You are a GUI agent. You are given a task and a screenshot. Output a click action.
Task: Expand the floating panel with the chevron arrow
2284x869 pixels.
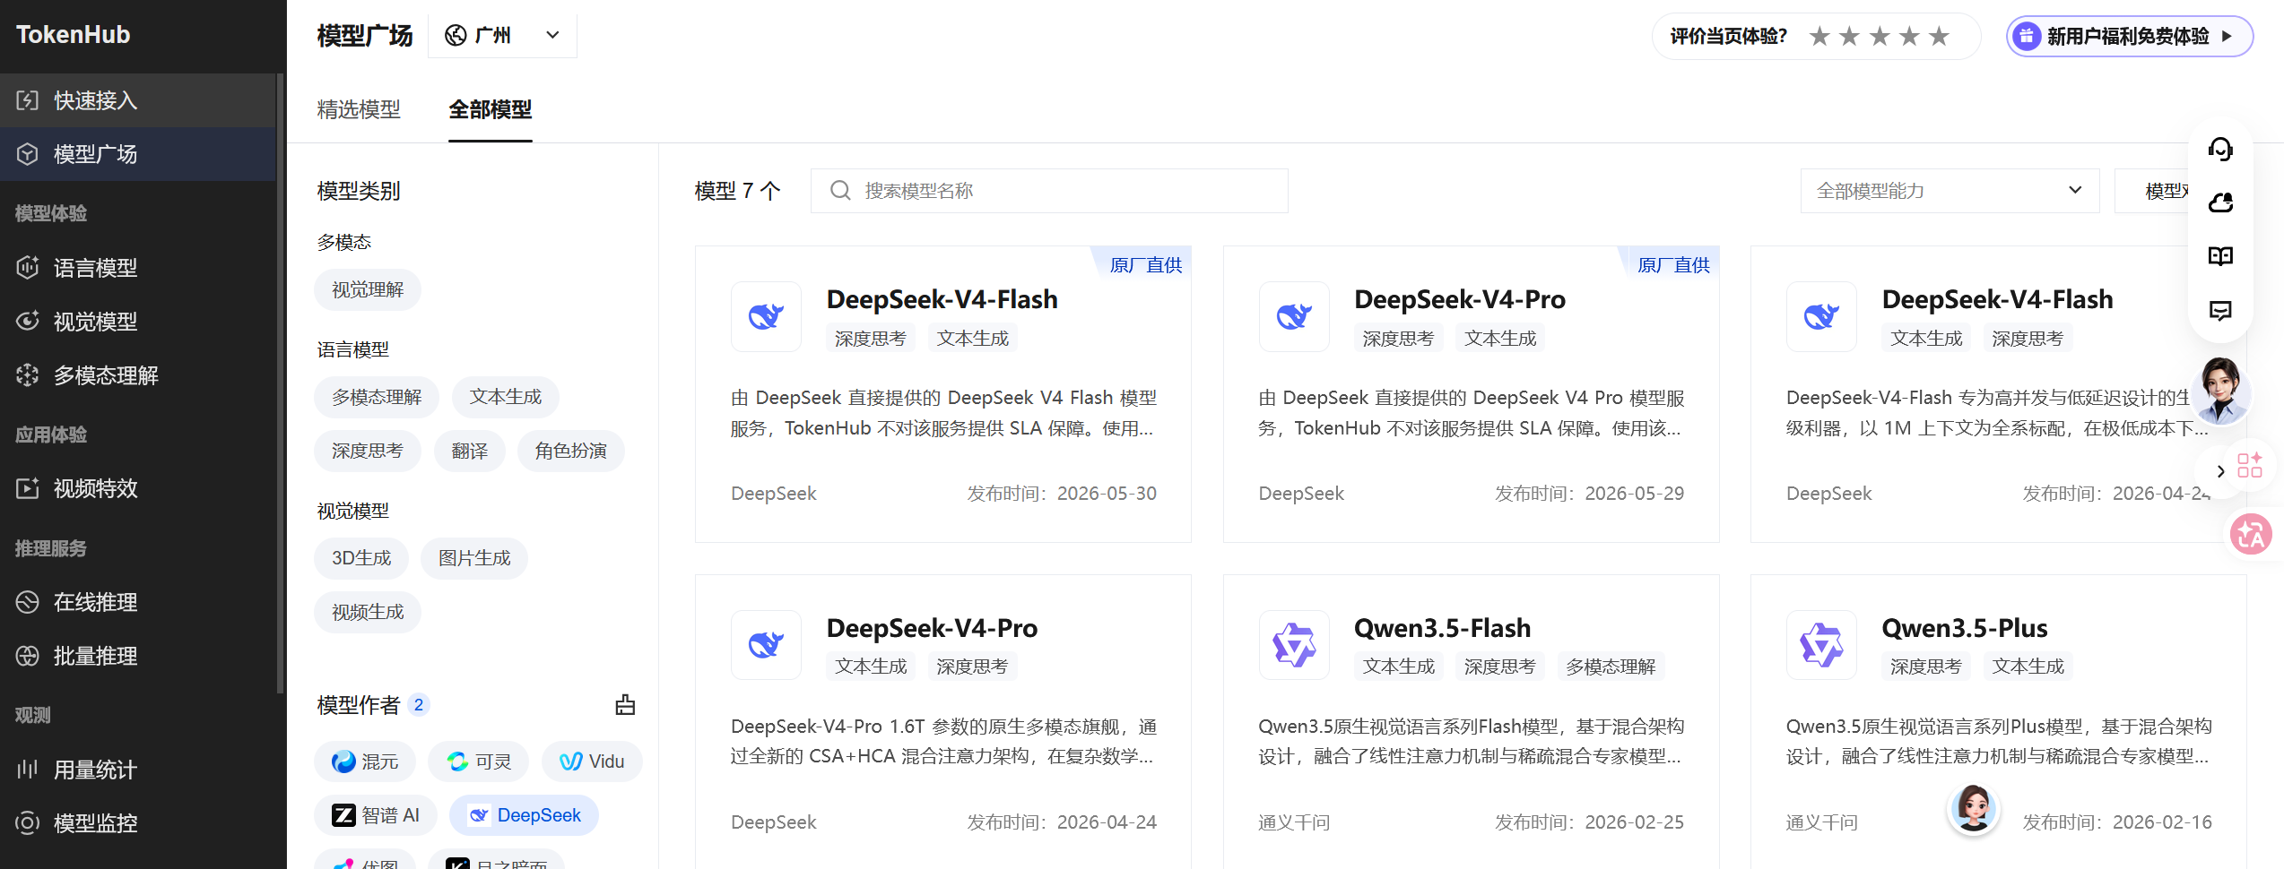[x=2220, y=471]
